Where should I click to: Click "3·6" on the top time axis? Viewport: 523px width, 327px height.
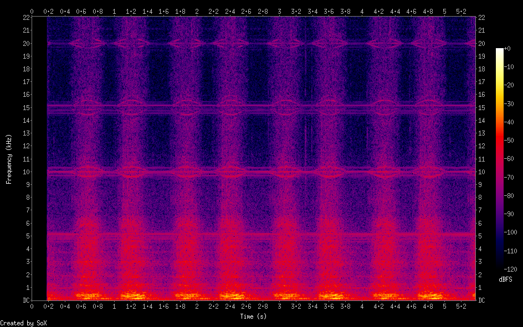pyautogui.click(x=329, y=12)
